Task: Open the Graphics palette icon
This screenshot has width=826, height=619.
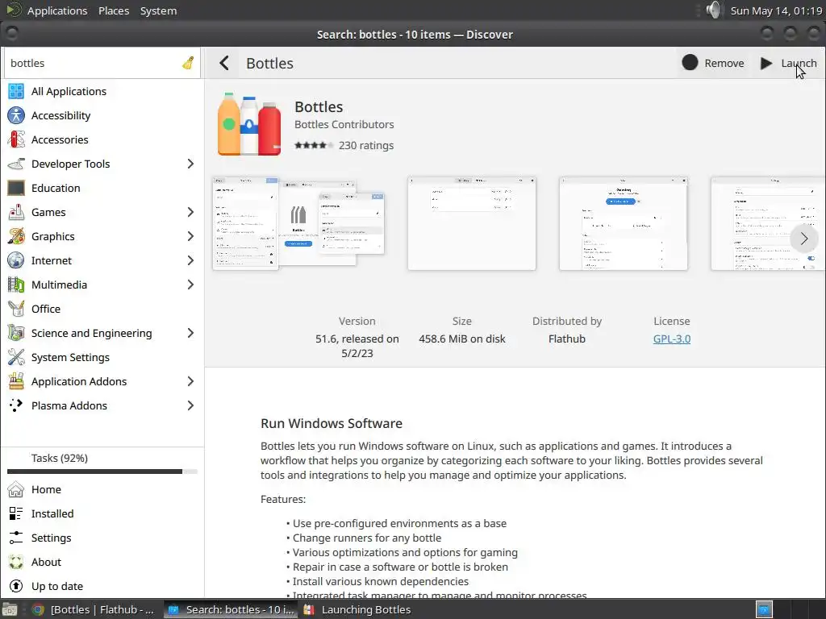Action: pos(16,236)
